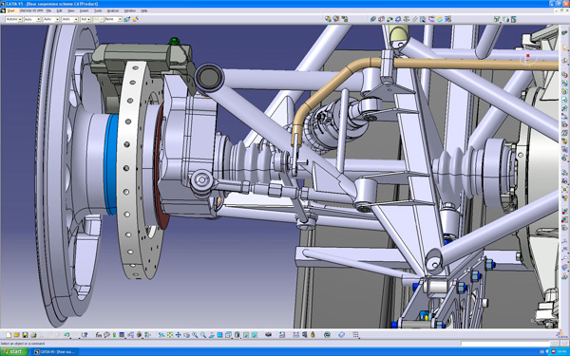Screen dimensions: 570x356
Task: Create a new document via the blank page icon
Action: (x=9, y=335)
